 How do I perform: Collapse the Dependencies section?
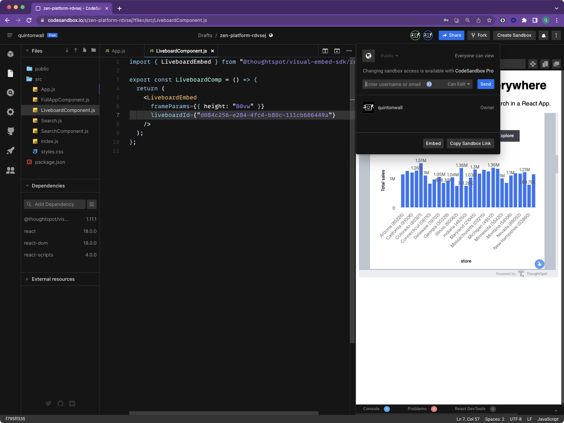point(27,186)
